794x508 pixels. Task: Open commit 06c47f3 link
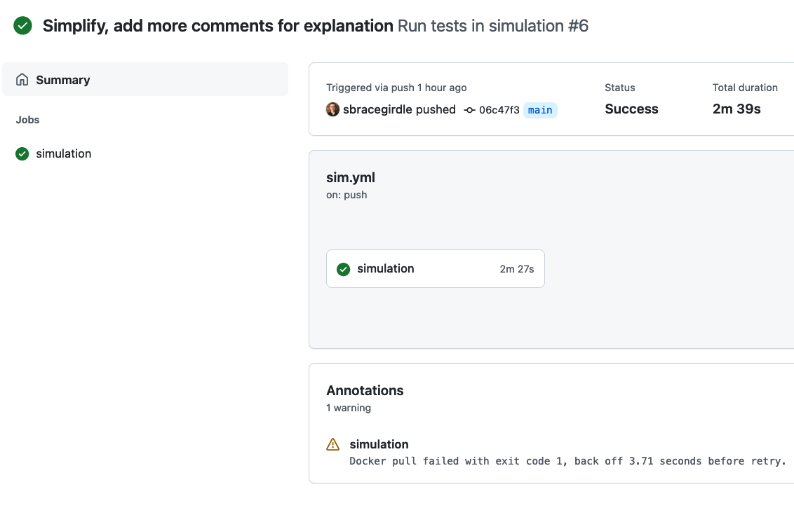tap(499, 110)
